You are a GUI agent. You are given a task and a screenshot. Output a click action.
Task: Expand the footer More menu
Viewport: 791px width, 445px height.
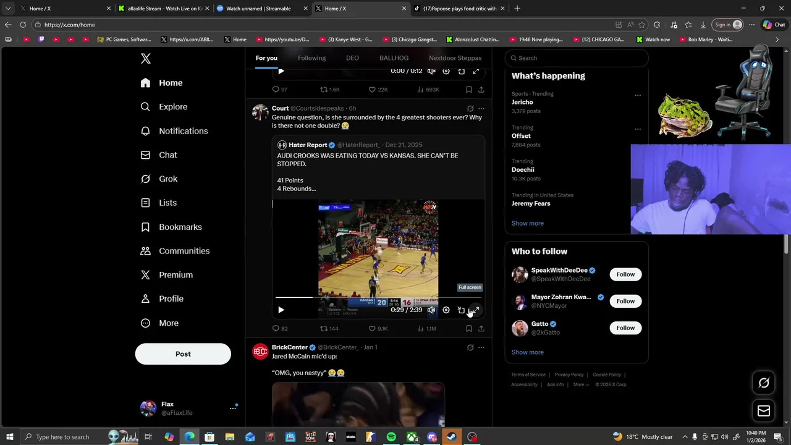point(581,384)
